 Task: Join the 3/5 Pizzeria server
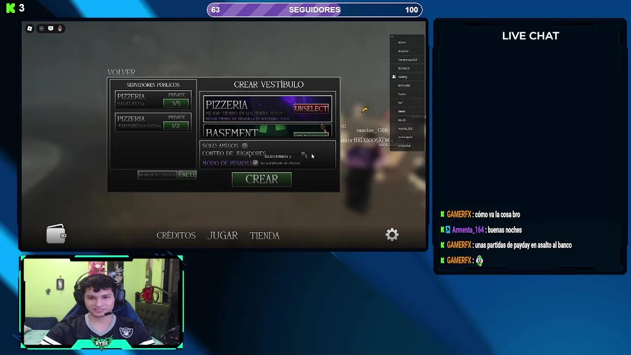[176, 103]
